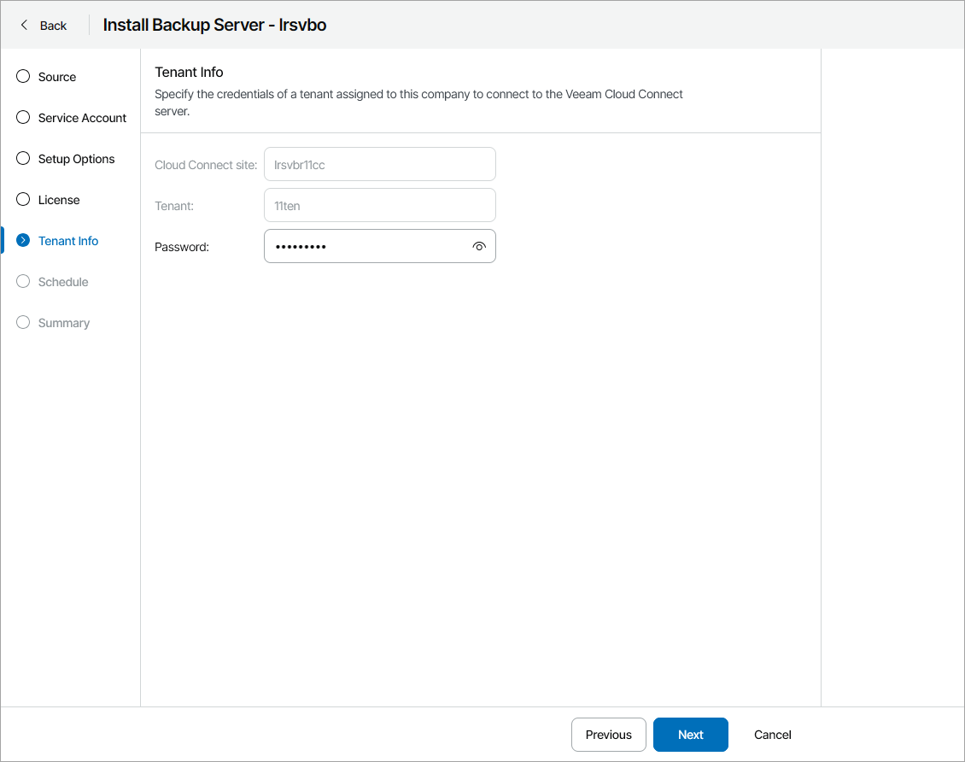This screenshot has height=762, width=965.
Task: Cancel the backup server installation
Action: [x=771, y=734]
